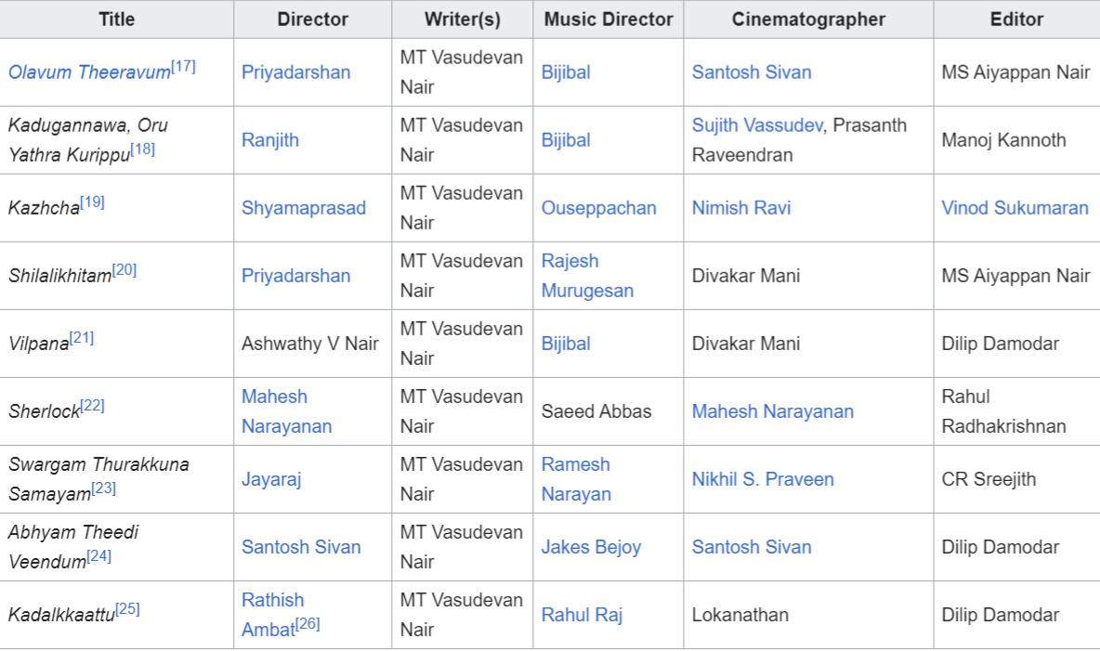Open citation reference 21 beside Vilpana
This screenshot has width=1100, height=651.
[x=82, y=338]
